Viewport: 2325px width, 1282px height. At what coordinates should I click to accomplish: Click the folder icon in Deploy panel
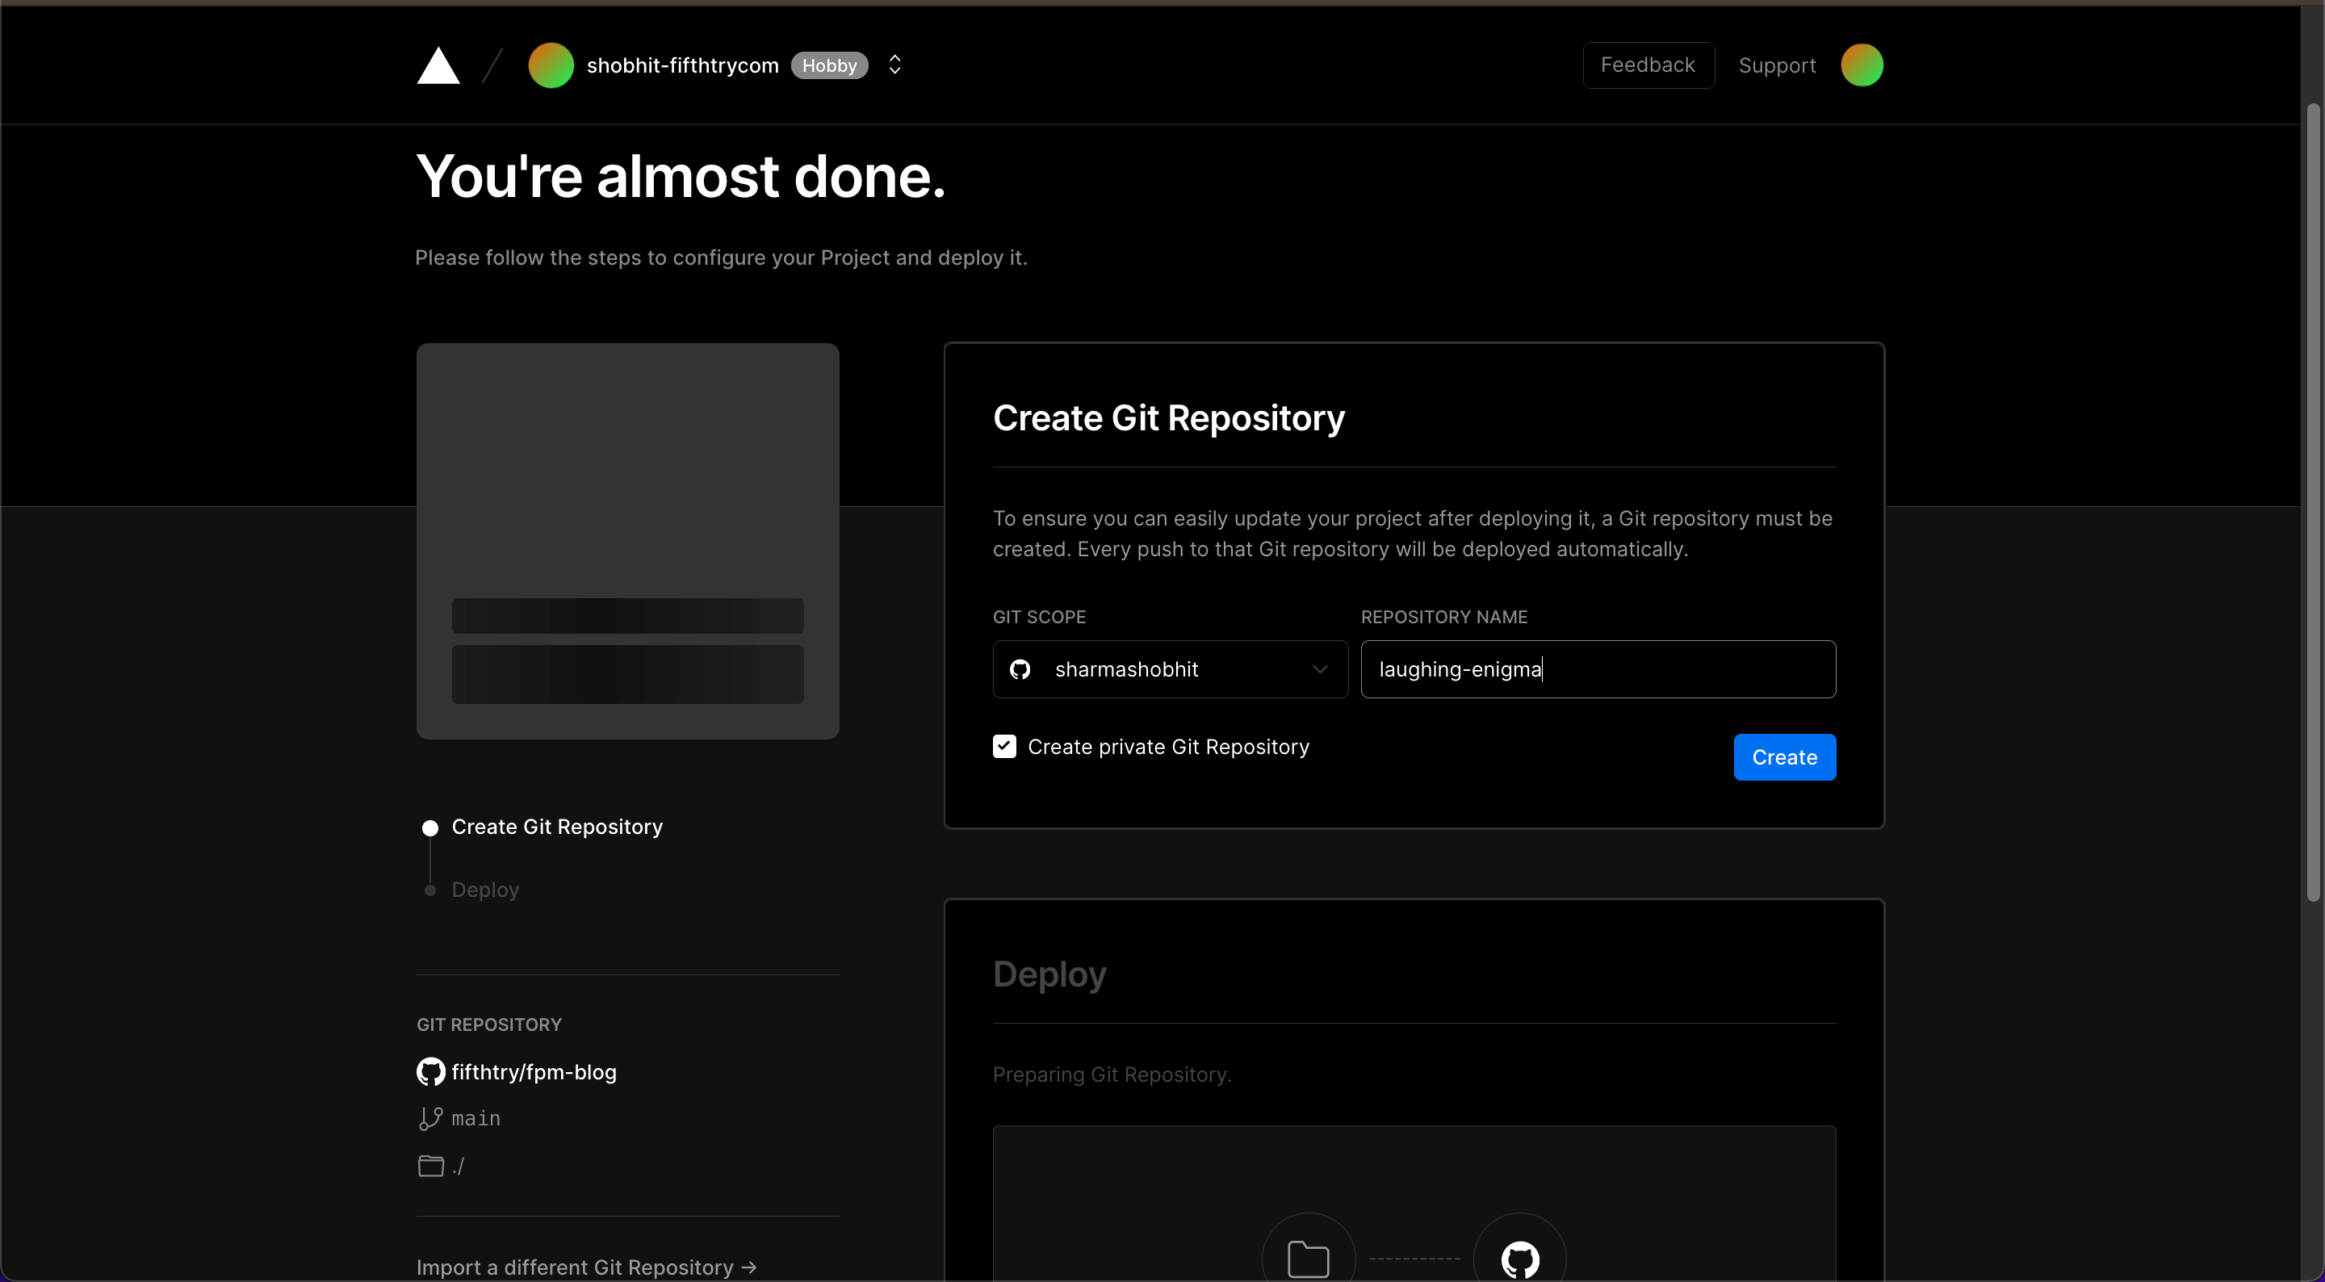pyautogui.click(x=1308, y=1259)
